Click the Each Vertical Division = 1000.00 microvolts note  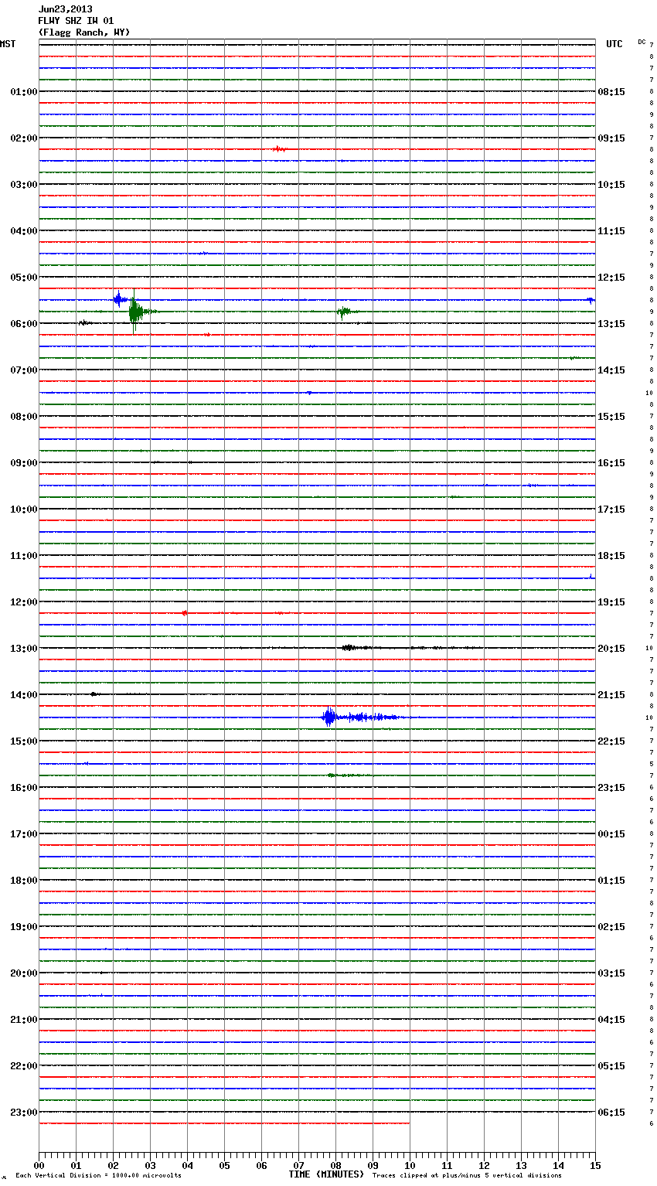(x=98, y=1175)
